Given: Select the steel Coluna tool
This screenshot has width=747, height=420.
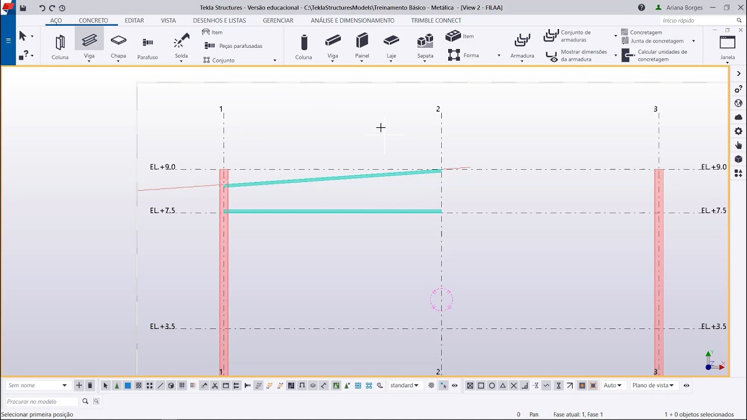Looking at the screenshot, I should coord(60,46).
